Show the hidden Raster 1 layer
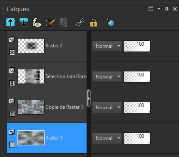This screenshot has width=179, height=157. [12, 145]
